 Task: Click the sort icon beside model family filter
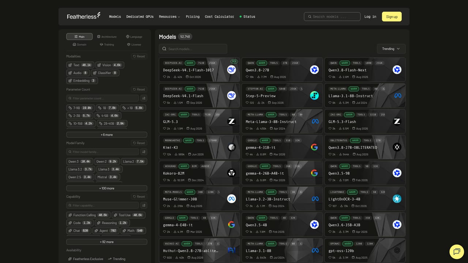point(144,152)
